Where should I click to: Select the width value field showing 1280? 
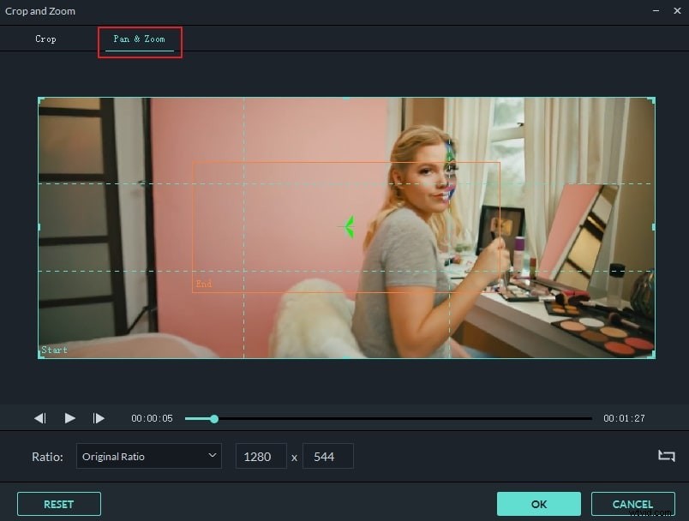click(x=261, y=456)
